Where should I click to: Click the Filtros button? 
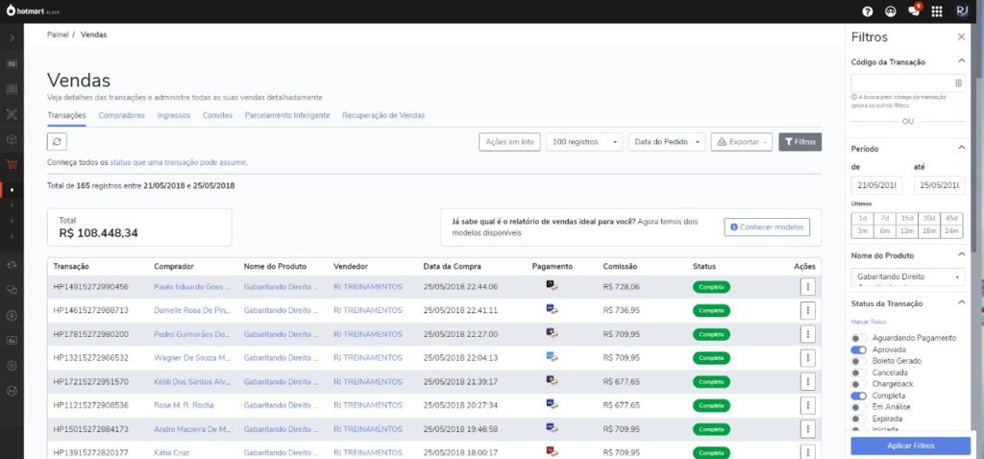(800, 142)
